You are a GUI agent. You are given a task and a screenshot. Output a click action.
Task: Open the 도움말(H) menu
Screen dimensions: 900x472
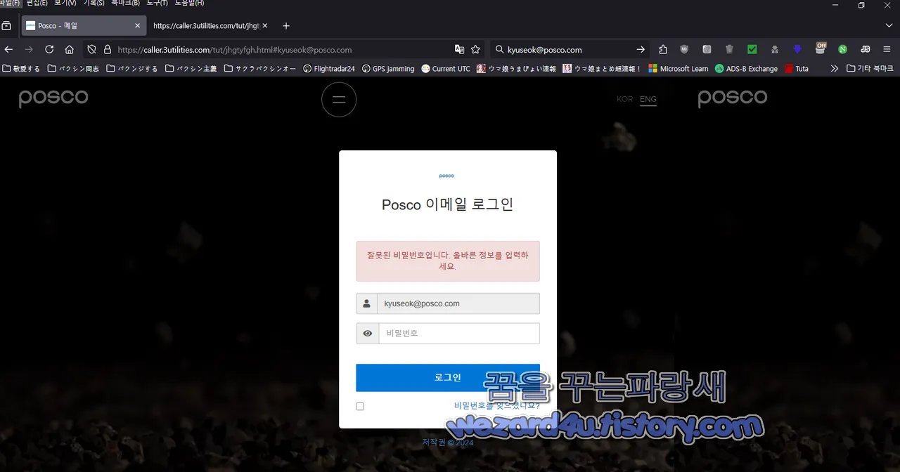tap(189, 4)
